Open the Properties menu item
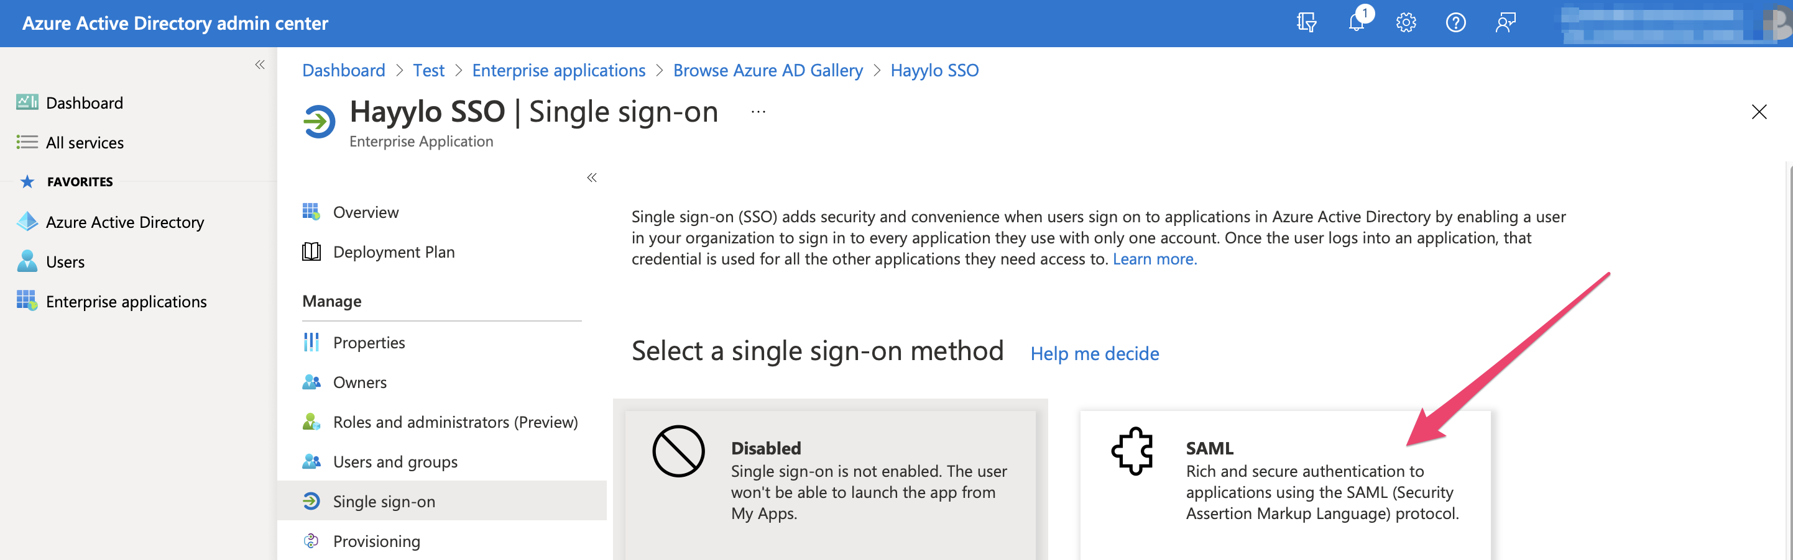 click(x=368, y=343)
